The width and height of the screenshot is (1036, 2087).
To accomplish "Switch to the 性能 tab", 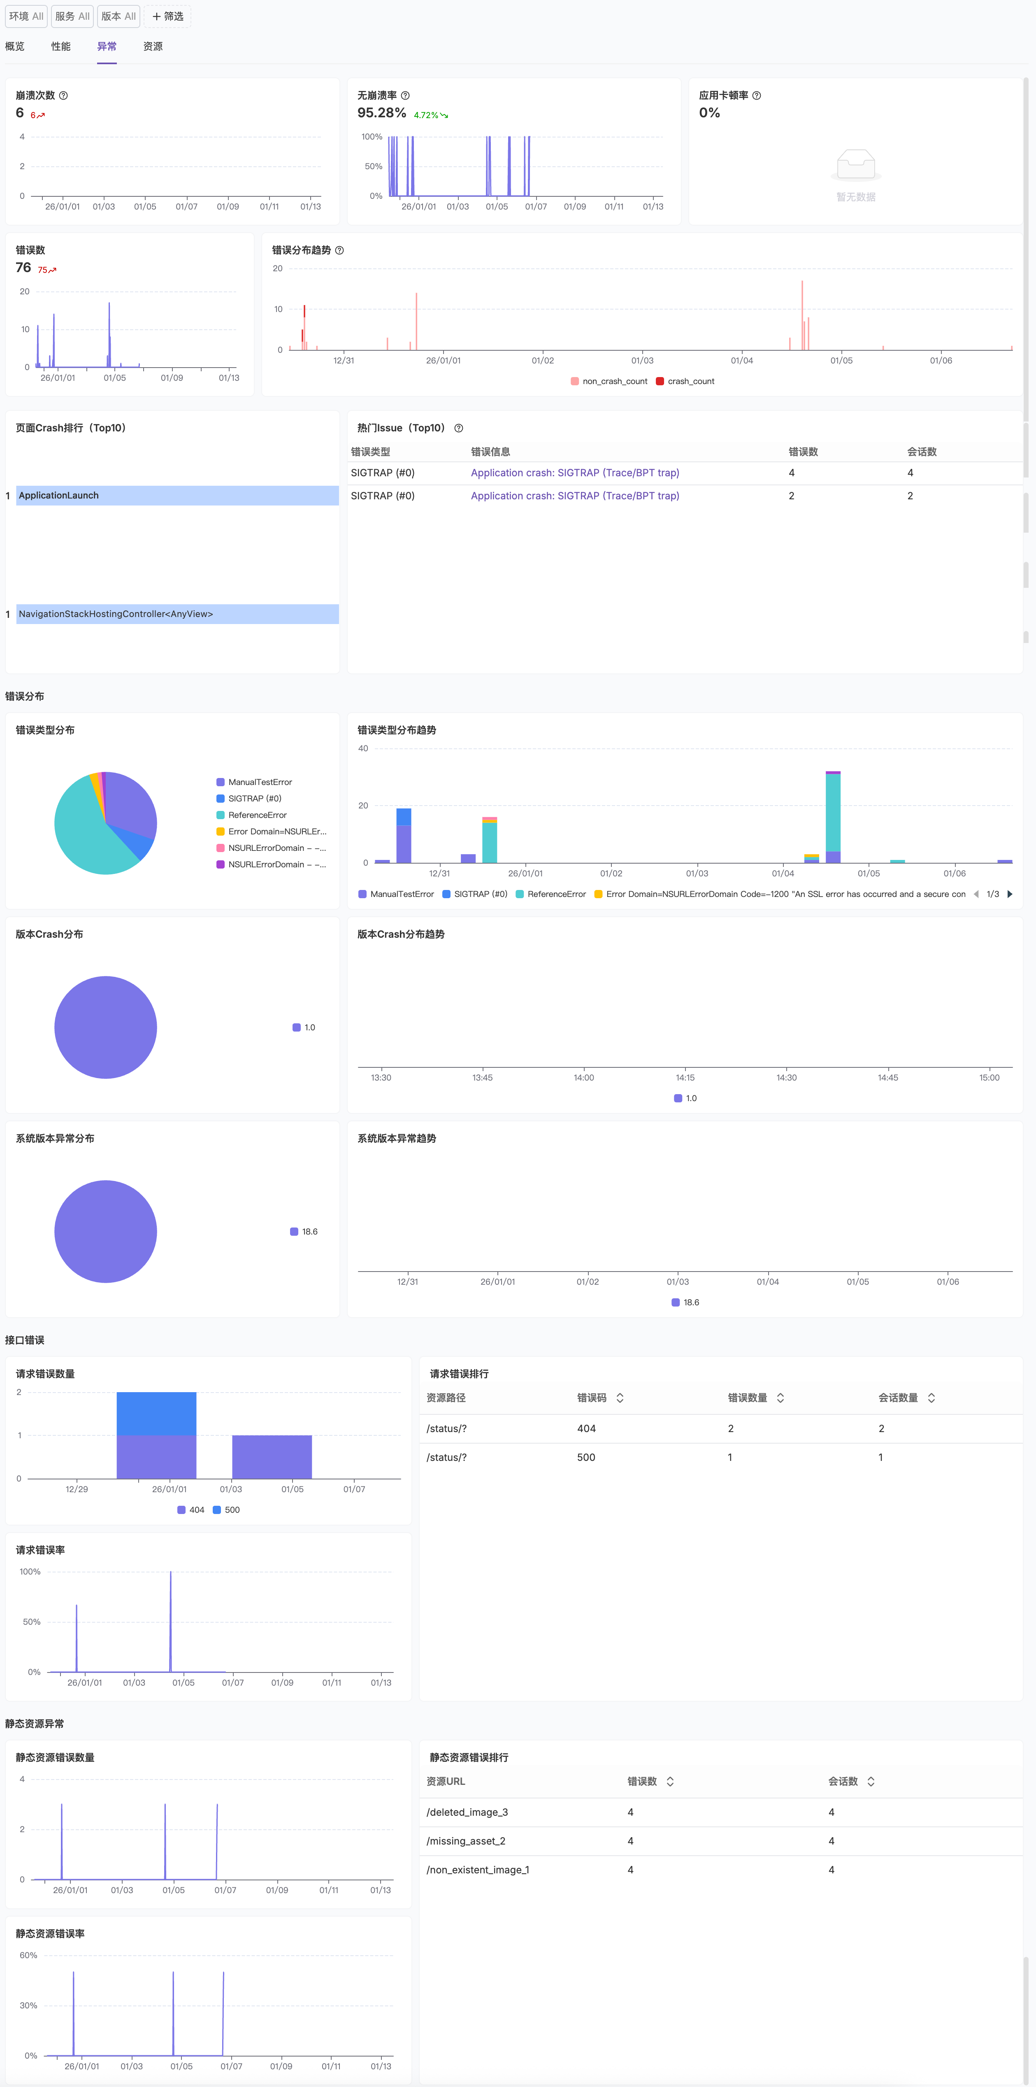I will coord(61,47).
